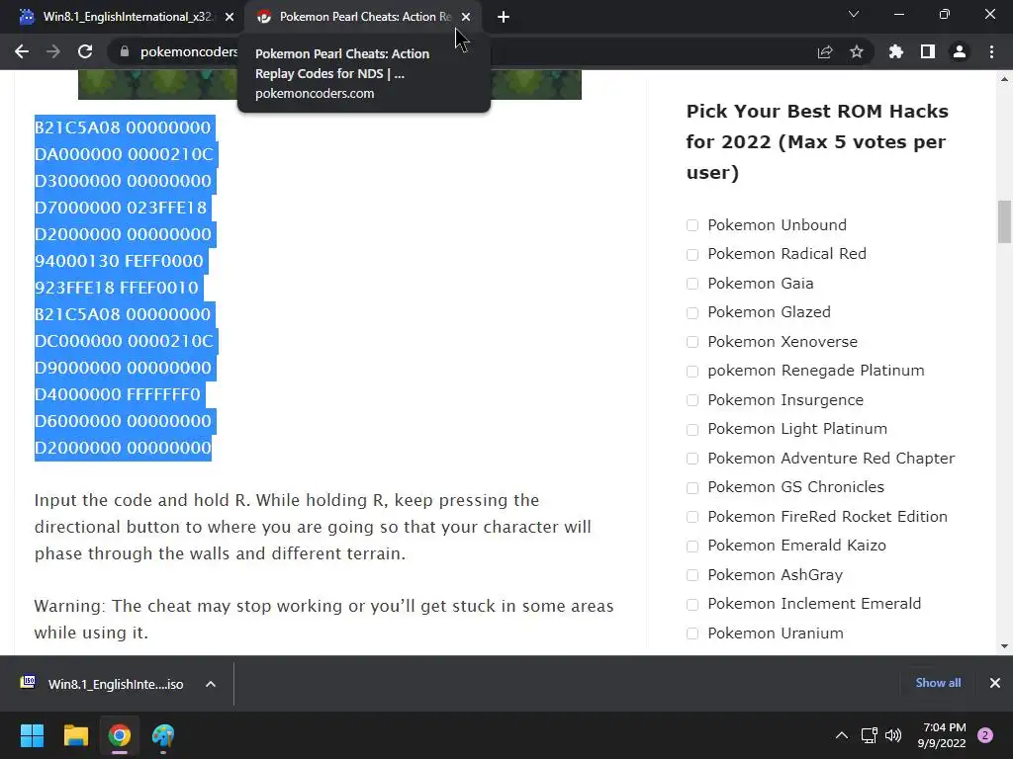1013x759 pixels.
Task: Open the volume speaker icon
Action: (x=893, y=735)
